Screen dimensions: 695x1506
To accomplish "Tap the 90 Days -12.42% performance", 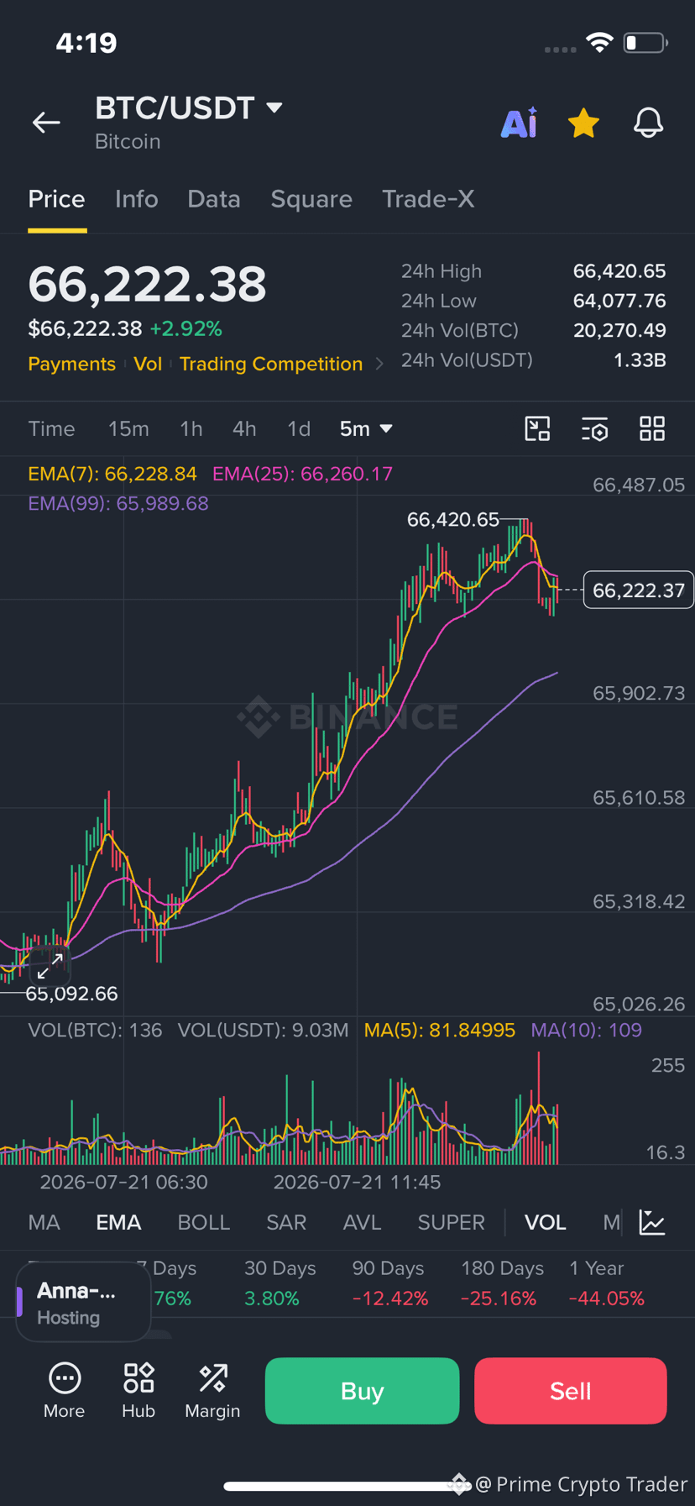I will tap(389, 1283).
